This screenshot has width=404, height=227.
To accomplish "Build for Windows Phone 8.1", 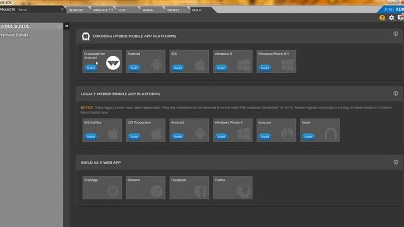I will [x=265, y=68].
